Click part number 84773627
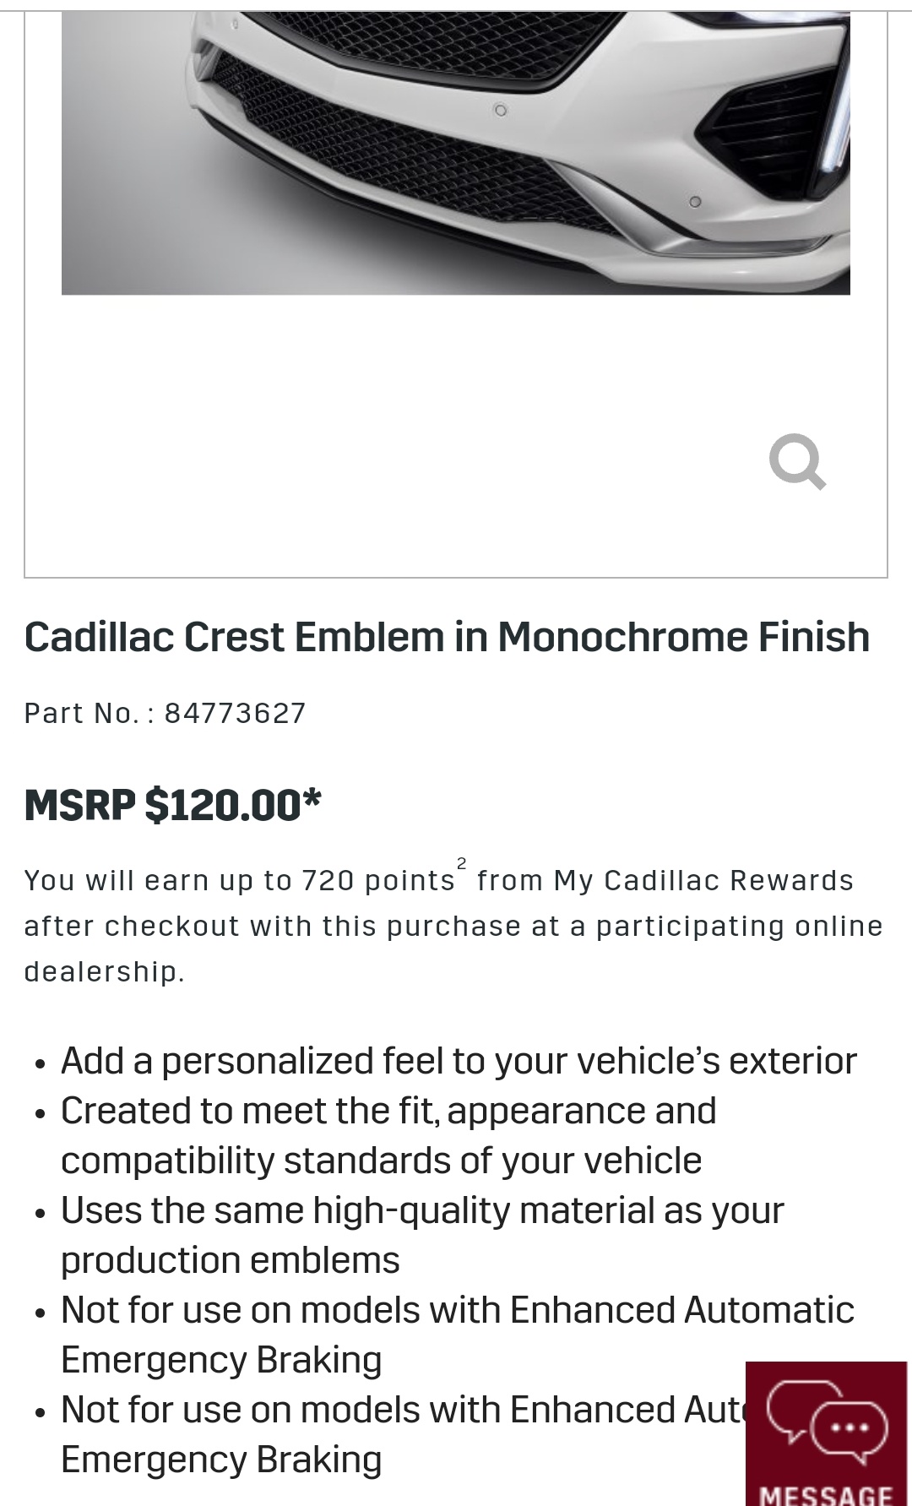This screenshot has height=1506, width=912. click(235, 714)
